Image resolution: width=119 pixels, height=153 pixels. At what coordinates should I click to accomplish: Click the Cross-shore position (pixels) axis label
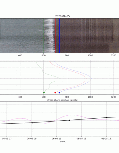(62, 100)
